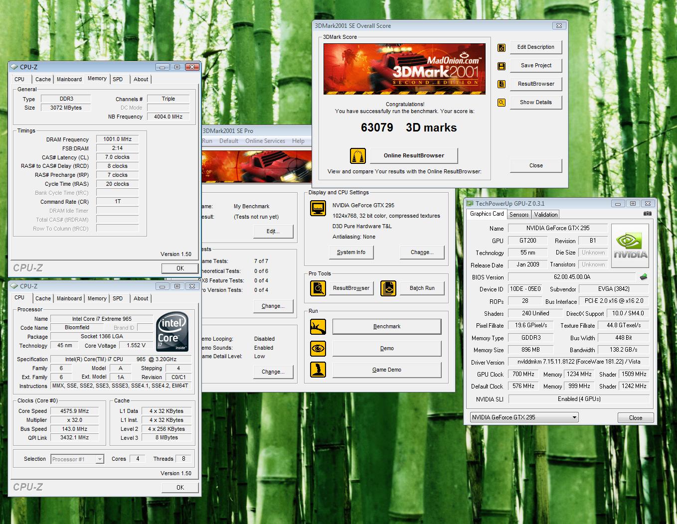Open the About tab in lower CPU-Z window
Viewport: 677px width, 524px height.
[141, 298]
